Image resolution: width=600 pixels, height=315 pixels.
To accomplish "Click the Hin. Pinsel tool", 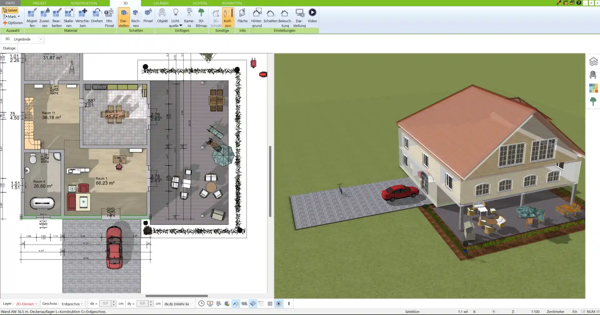I will coord(109,18).
